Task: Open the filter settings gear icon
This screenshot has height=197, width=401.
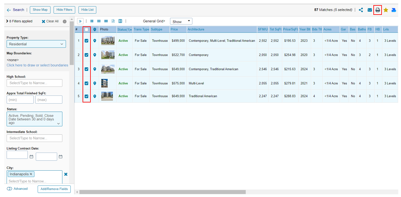Action: (65, 22)
